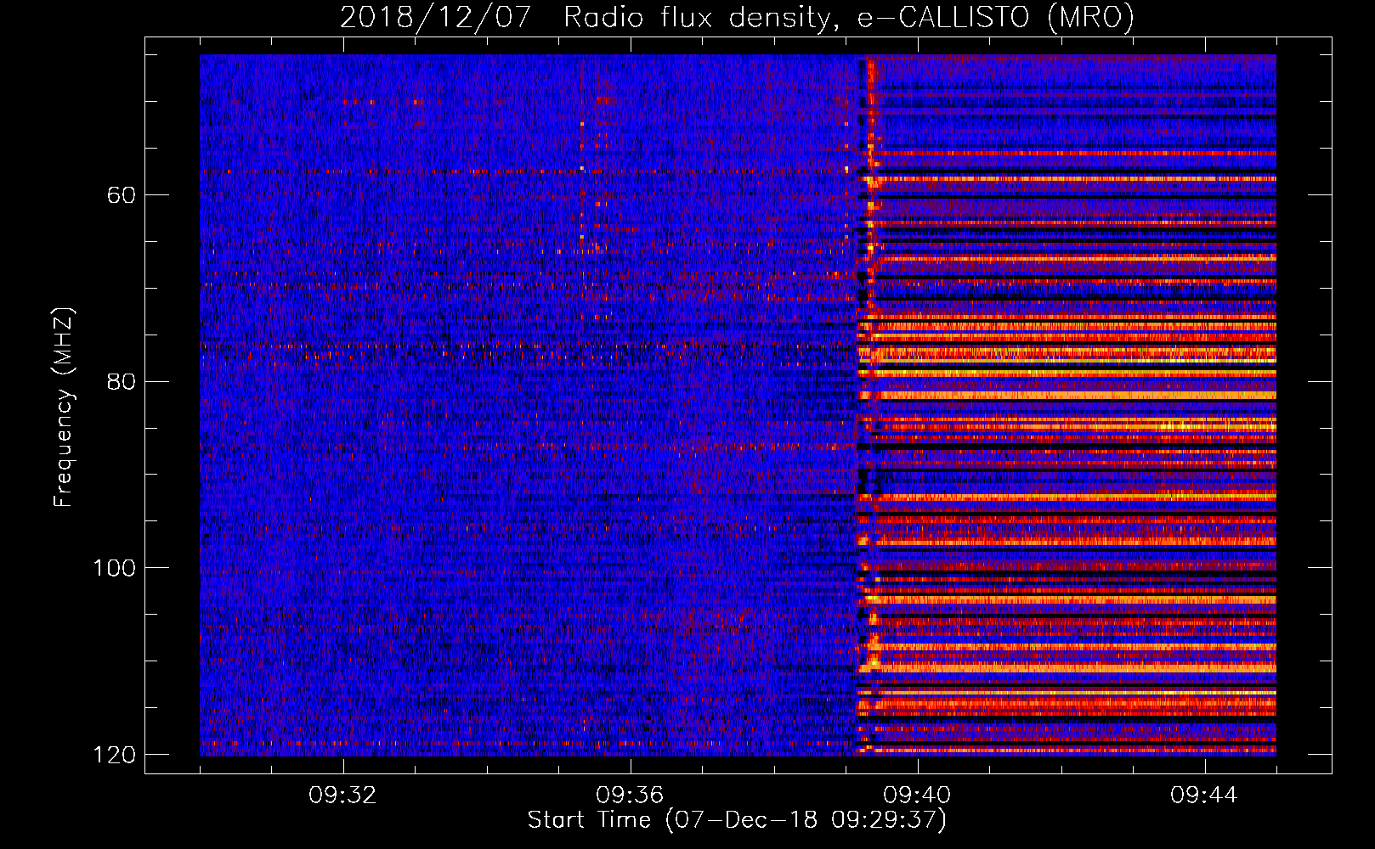Click the 120 frequency tick label

(114, 755)
